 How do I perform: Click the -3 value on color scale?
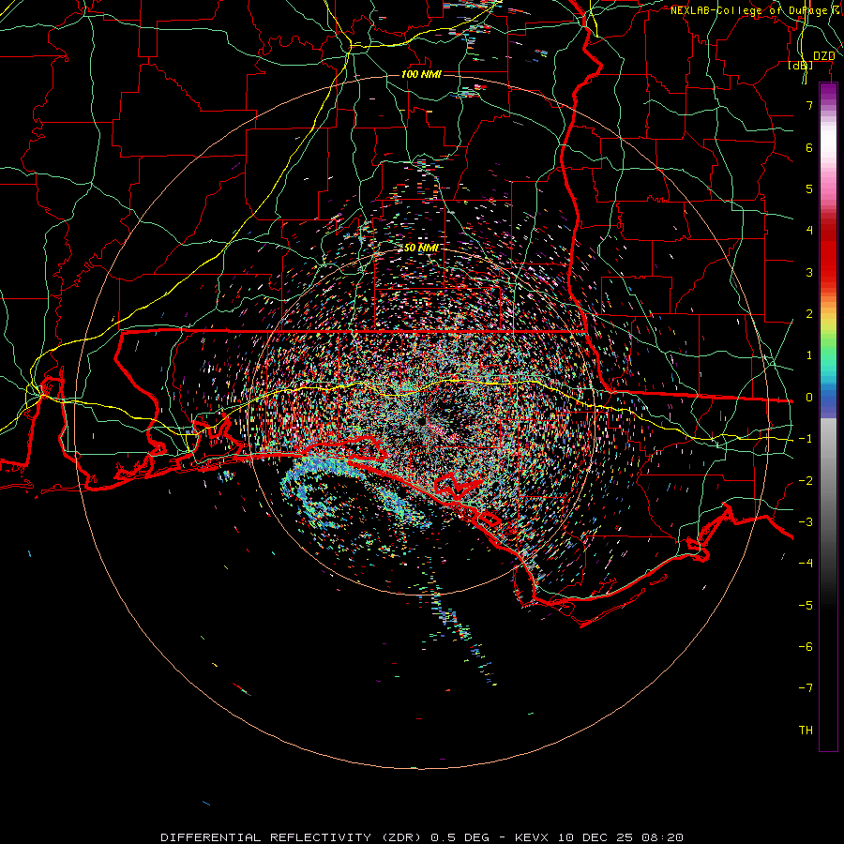[x=806, y=522]
